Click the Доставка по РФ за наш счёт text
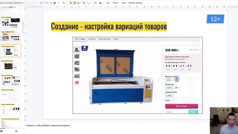 point(177,57)
